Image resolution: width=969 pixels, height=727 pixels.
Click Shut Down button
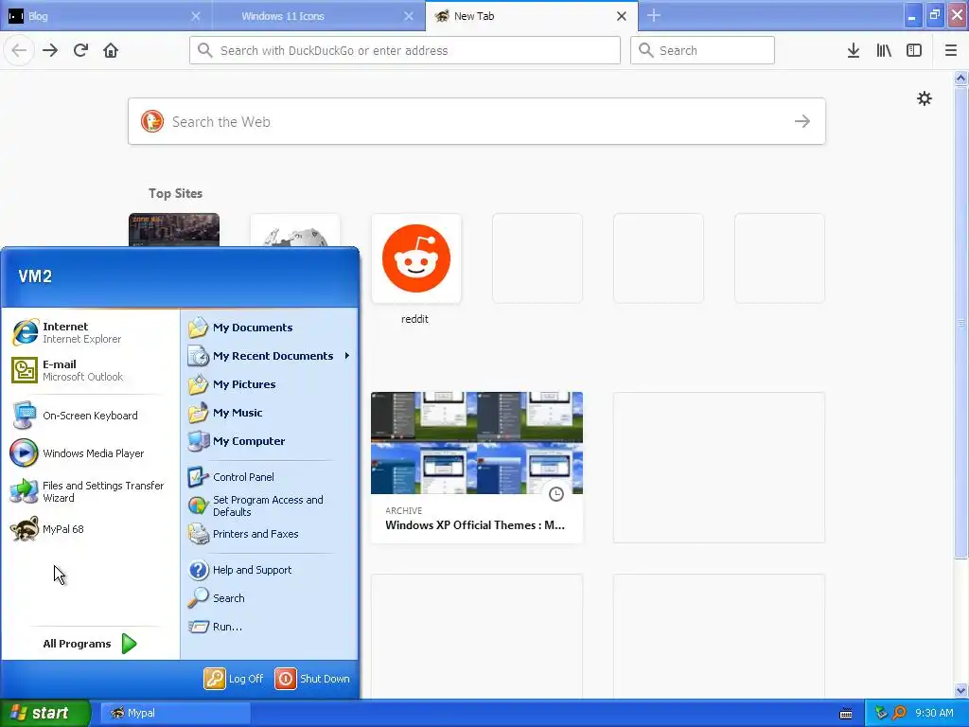312,679
